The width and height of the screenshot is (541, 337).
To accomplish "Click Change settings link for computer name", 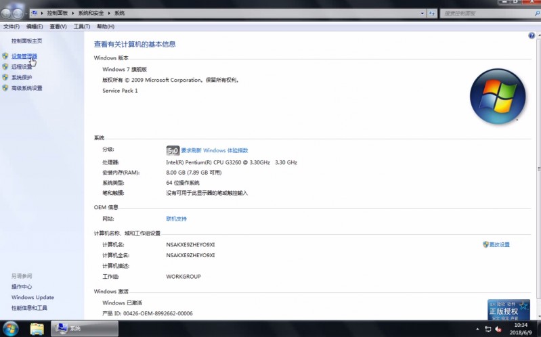I will pyautogui.click(x=499, y=244).
